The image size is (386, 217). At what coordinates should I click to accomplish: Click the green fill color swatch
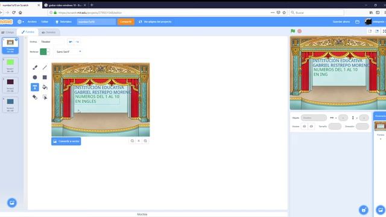(x=43, y=52)
